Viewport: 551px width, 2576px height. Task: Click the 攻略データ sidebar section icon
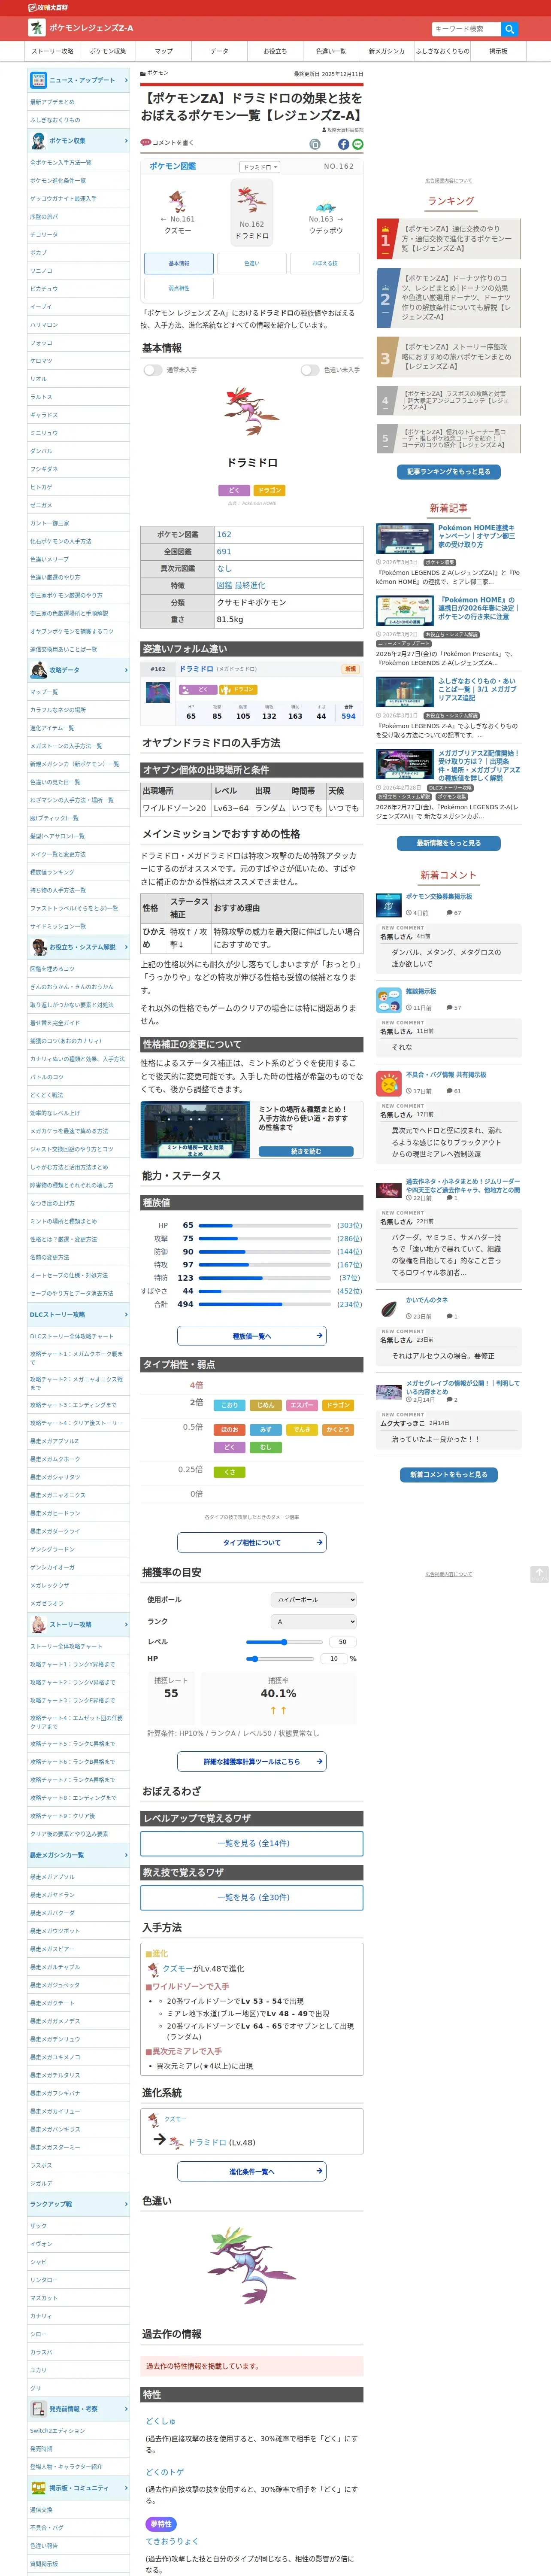38,670
